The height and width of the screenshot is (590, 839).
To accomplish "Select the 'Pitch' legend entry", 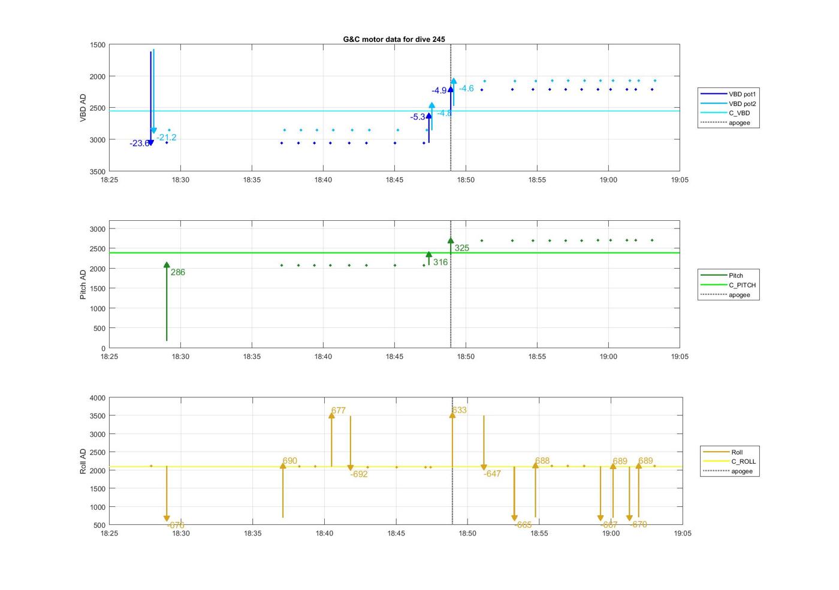I will coord(722,275).
